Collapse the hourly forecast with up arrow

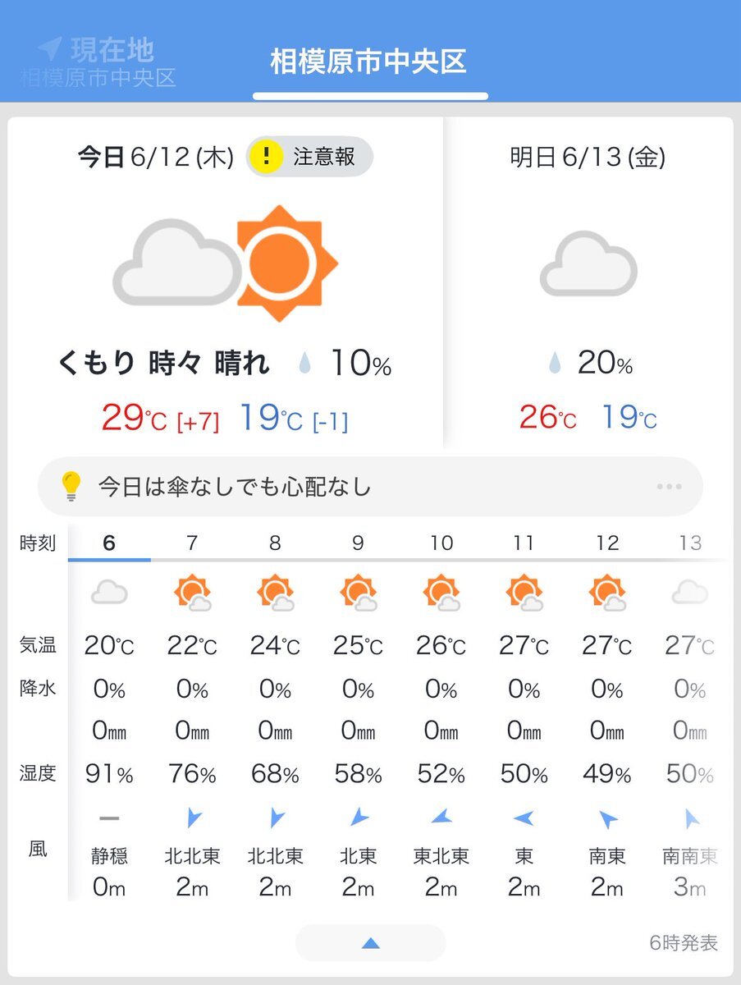coord(371,943)
